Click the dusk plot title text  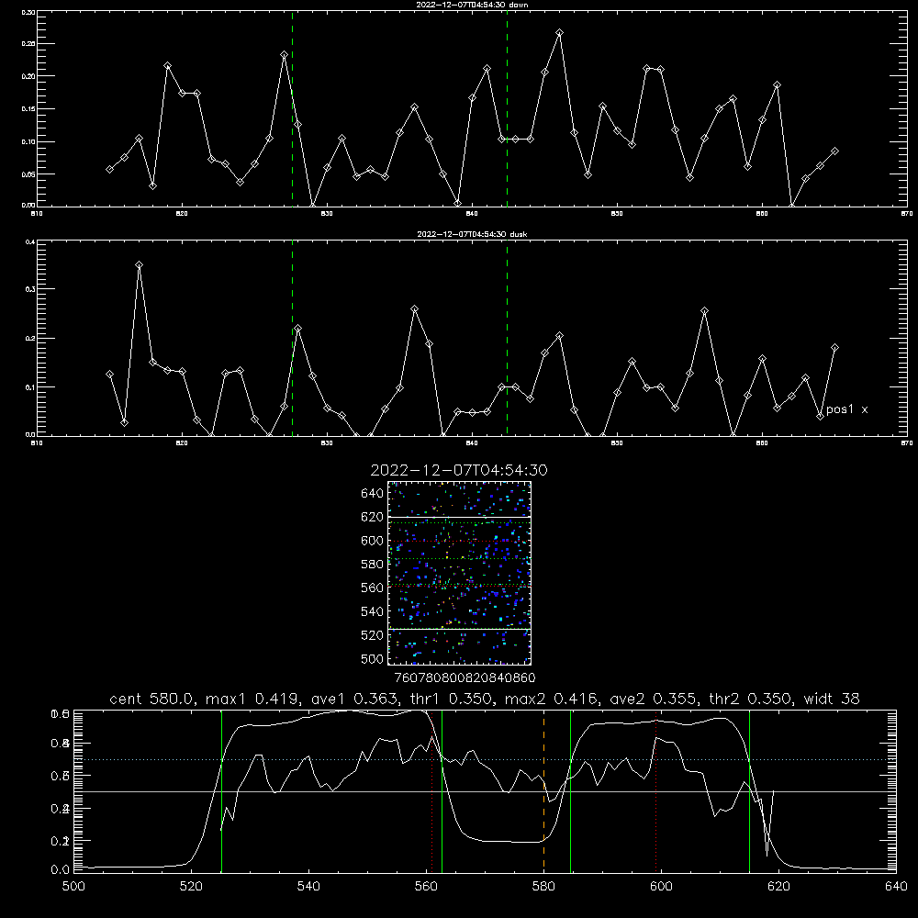472,234
